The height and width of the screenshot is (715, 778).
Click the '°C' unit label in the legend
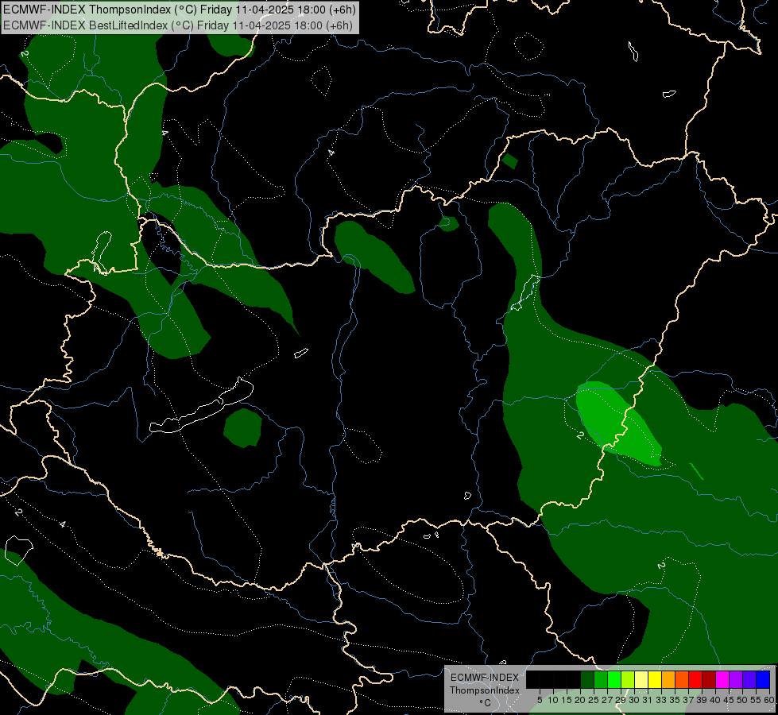click(486, 703)
